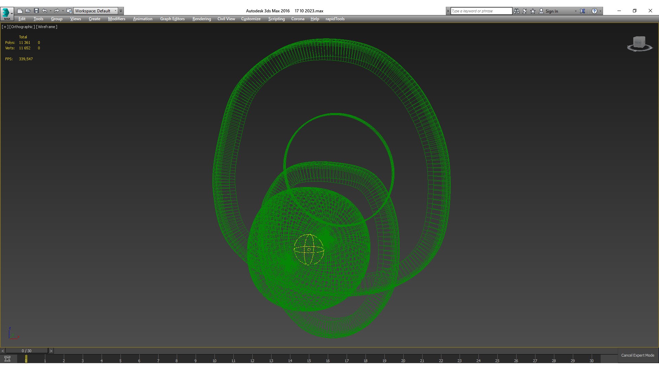Image resolution: width=659 pixels, height=370 pixels.
Task: Click the New Scene icon
Action: 20,11
